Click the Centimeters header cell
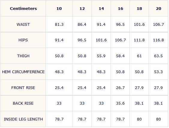Image resolution: width=169 pixels, height=128 pixels. (x=23, y=8)
